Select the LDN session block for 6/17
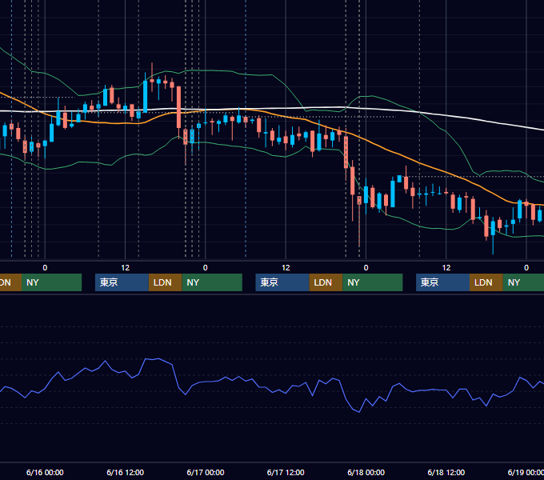 click(326, 282)
